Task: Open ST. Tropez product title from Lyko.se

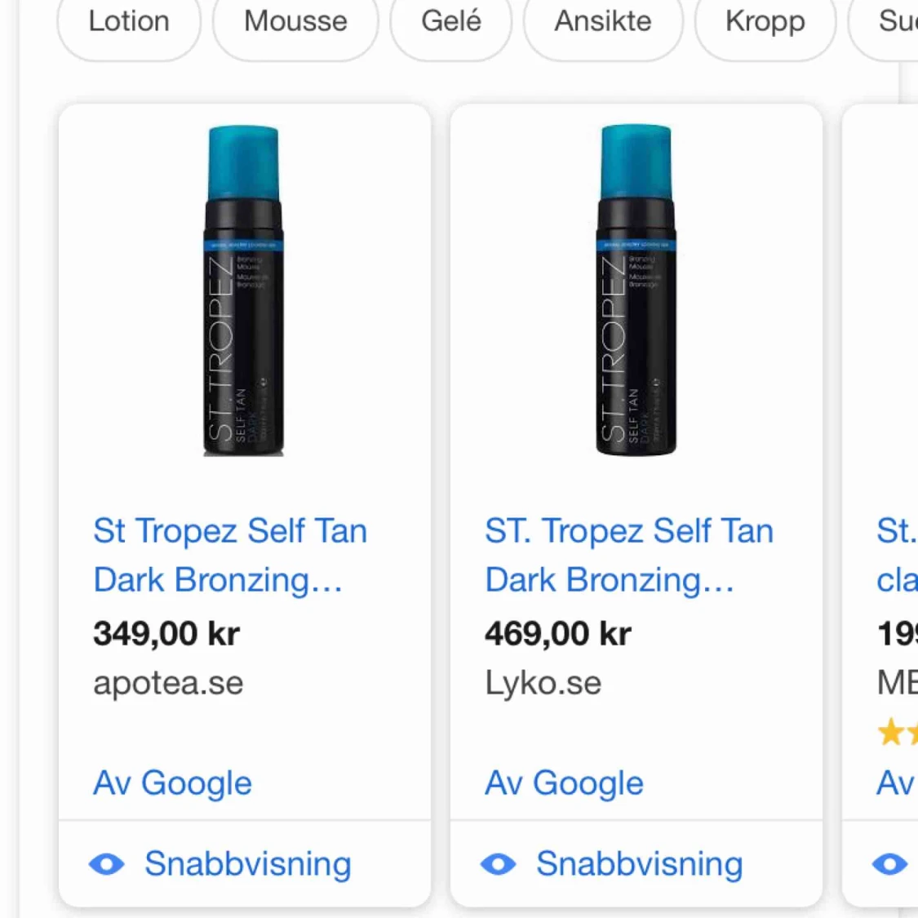Action: (x=628, y=555)
